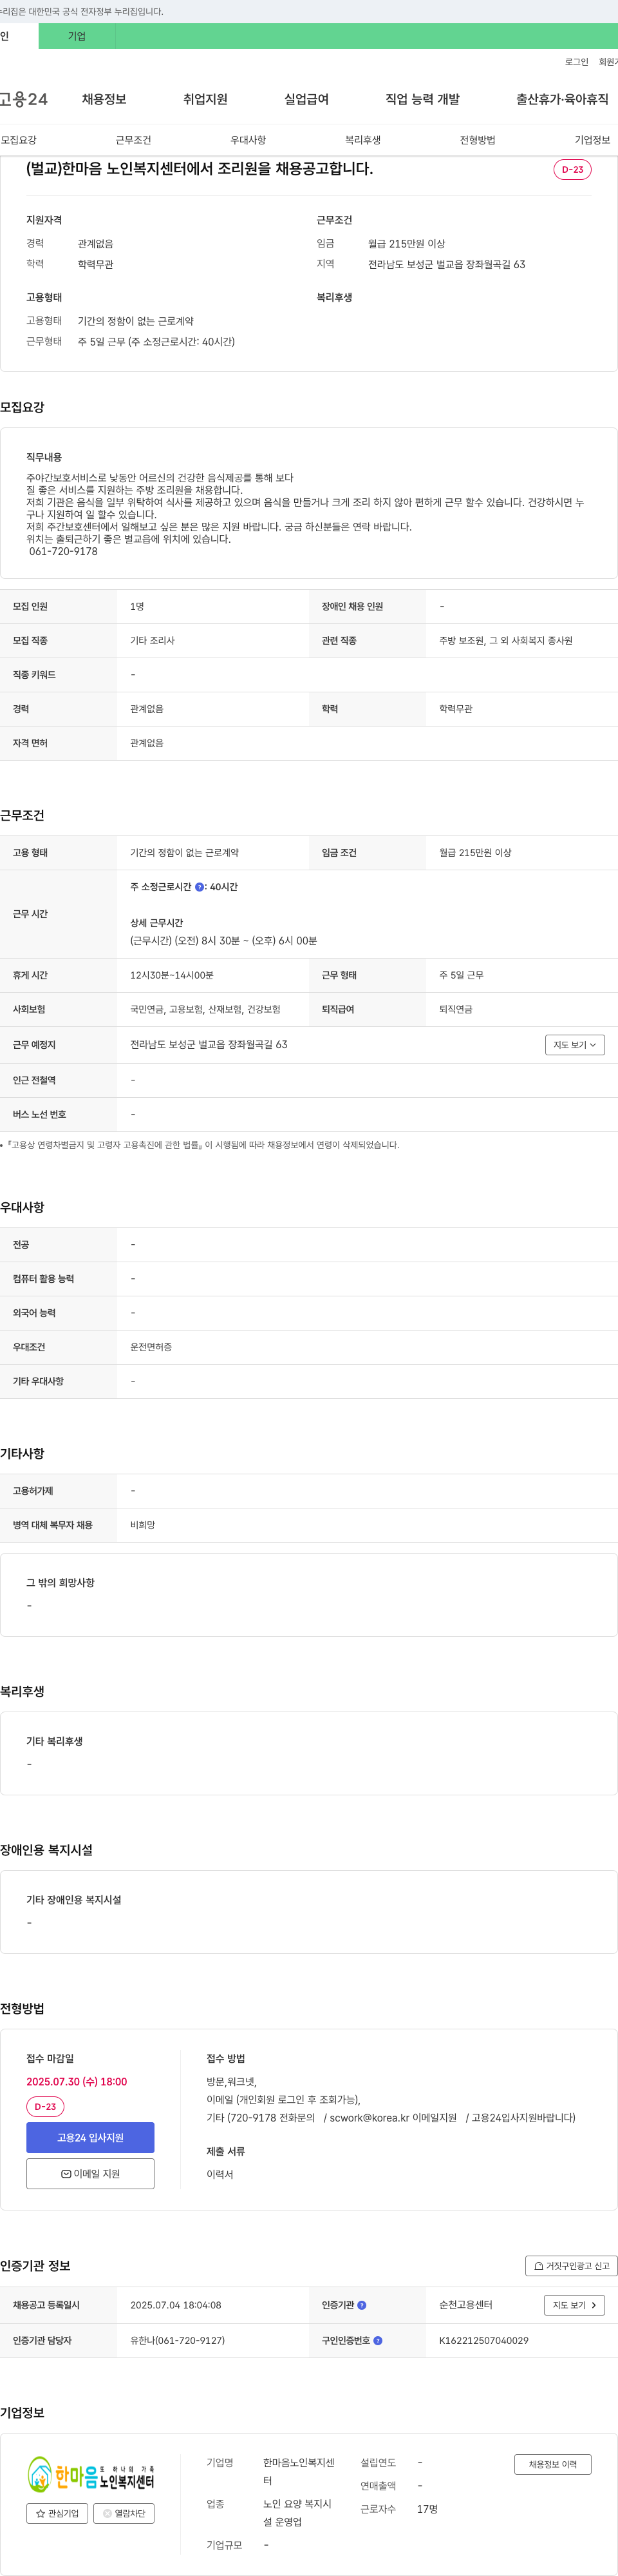Click the 퇴직연금 value
This screenshot has height=2576, width=618.
[455, 1009]
